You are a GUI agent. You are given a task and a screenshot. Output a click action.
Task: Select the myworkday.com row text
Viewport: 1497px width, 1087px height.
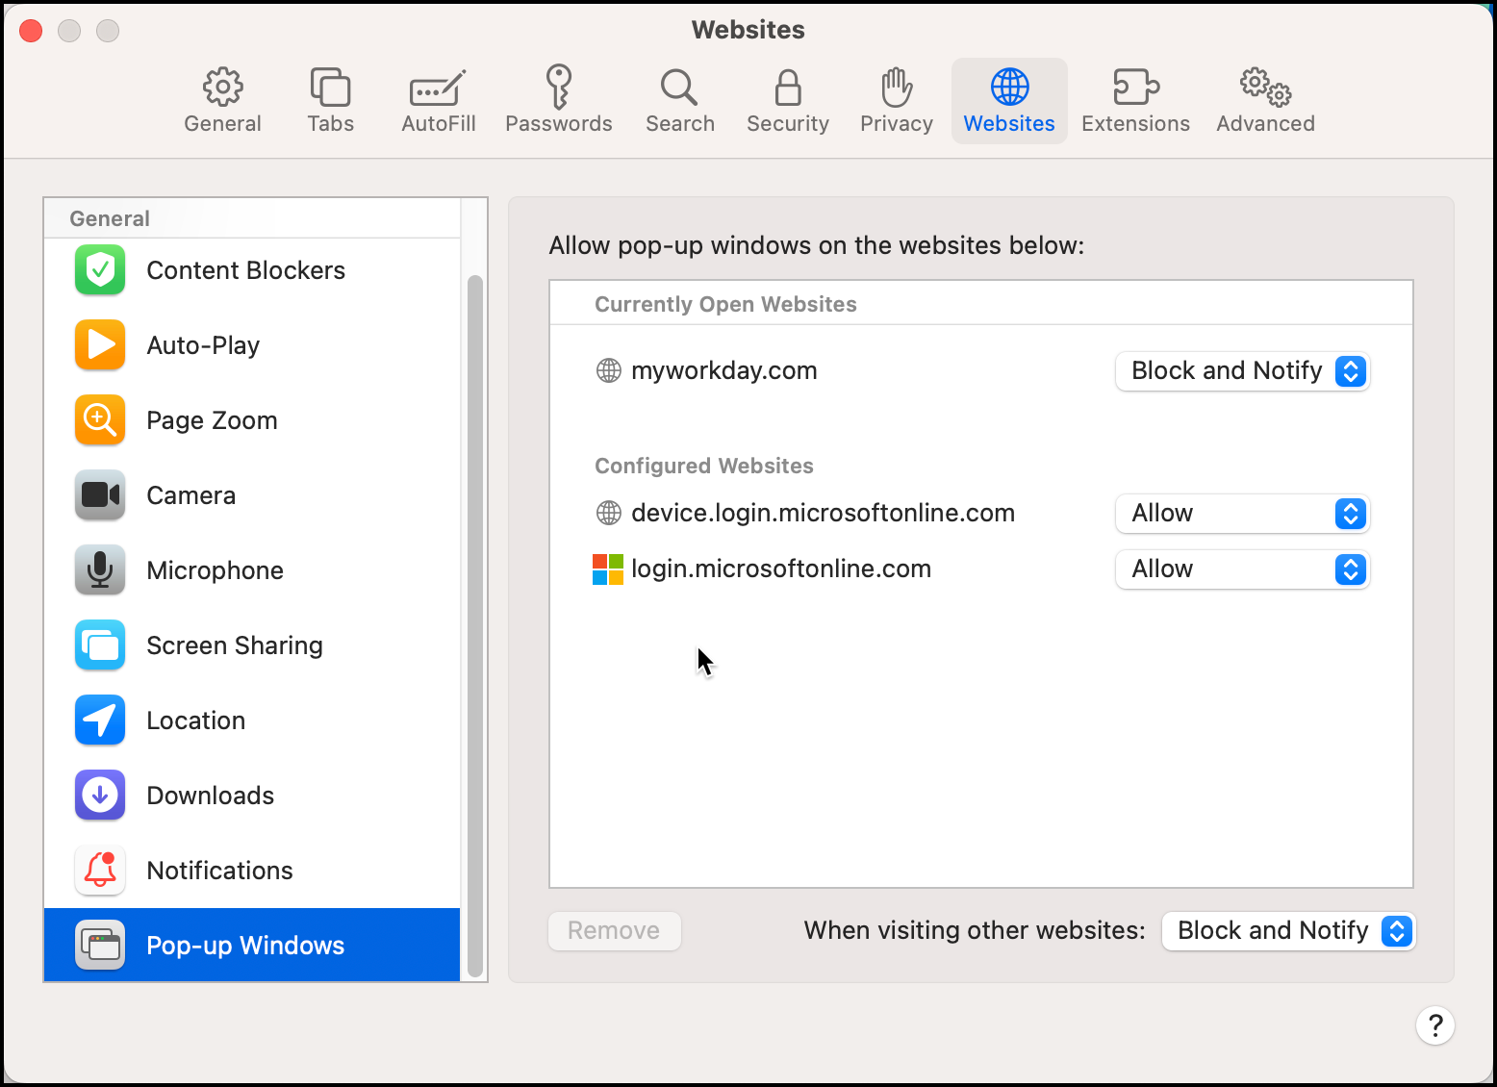[723, 371]
